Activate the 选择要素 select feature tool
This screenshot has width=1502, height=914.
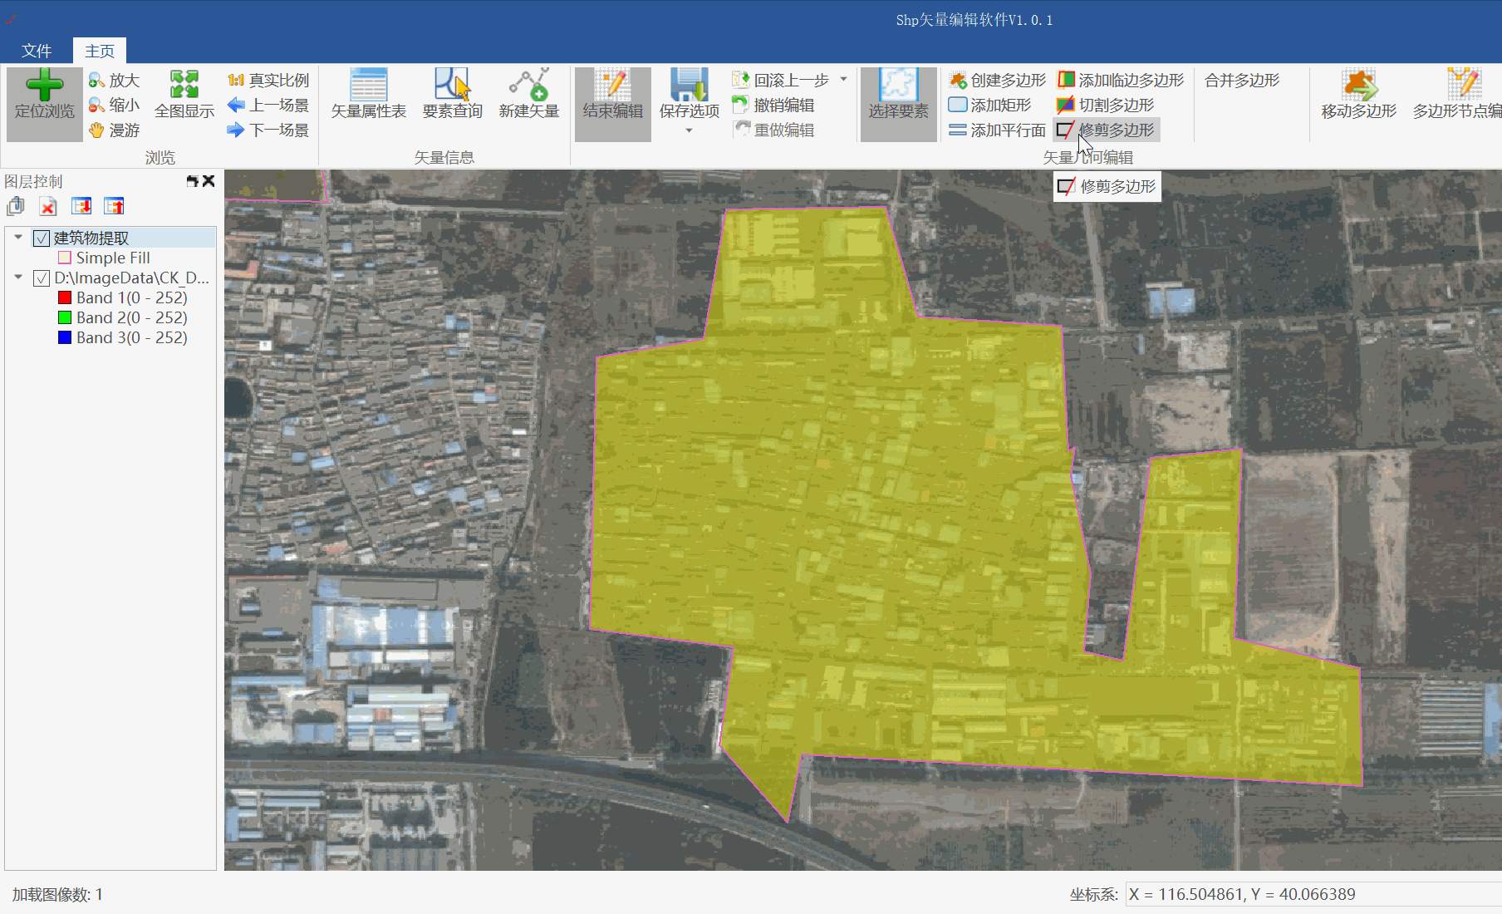(x=899, y=104)
